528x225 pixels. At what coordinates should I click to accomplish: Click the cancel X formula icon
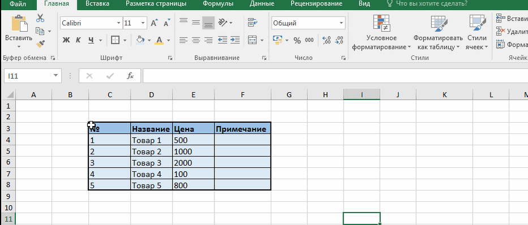[x=89, y=76]
